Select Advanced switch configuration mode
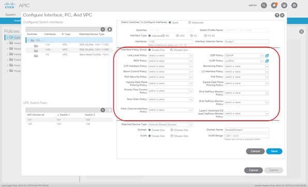Image resolution: width=308 pixels, height=187 pixels. click(x=190, y=23)
